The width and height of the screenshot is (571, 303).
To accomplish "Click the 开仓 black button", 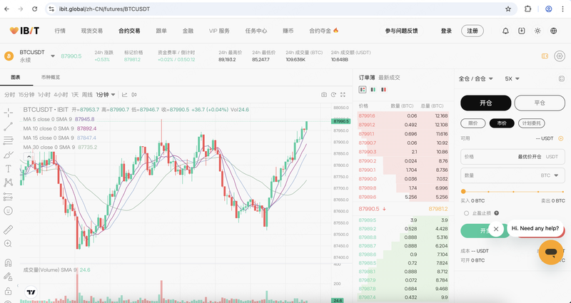I will tap(486, 103).
